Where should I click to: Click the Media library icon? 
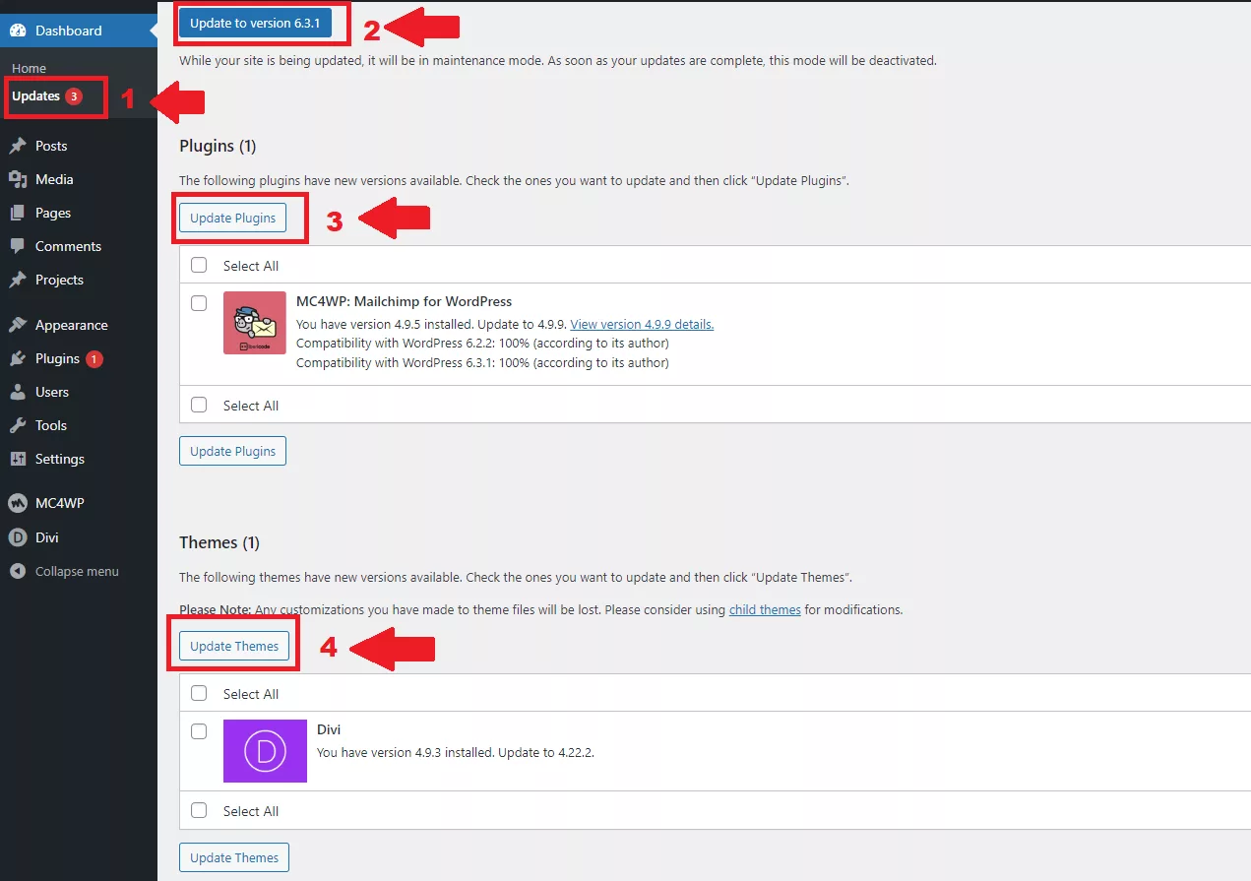(x=18, y=179)
